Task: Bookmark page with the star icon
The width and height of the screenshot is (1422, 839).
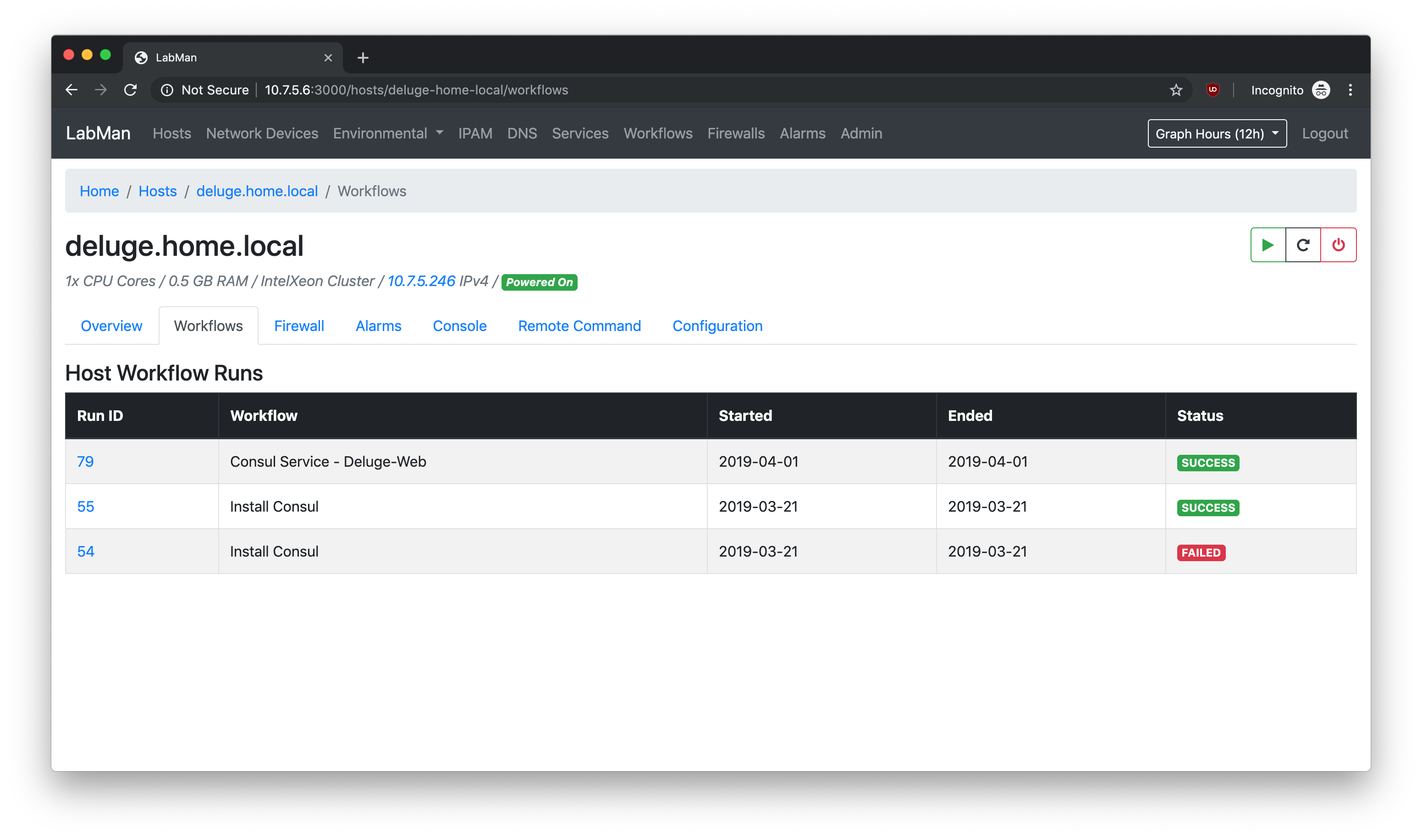Action: pyautogui.click(x=1175, y=90)
